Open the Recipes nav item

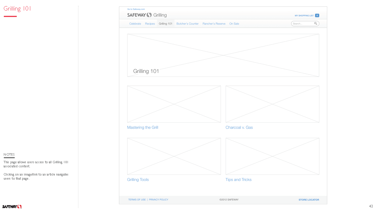pyautogui.click(x=150, y=24)
